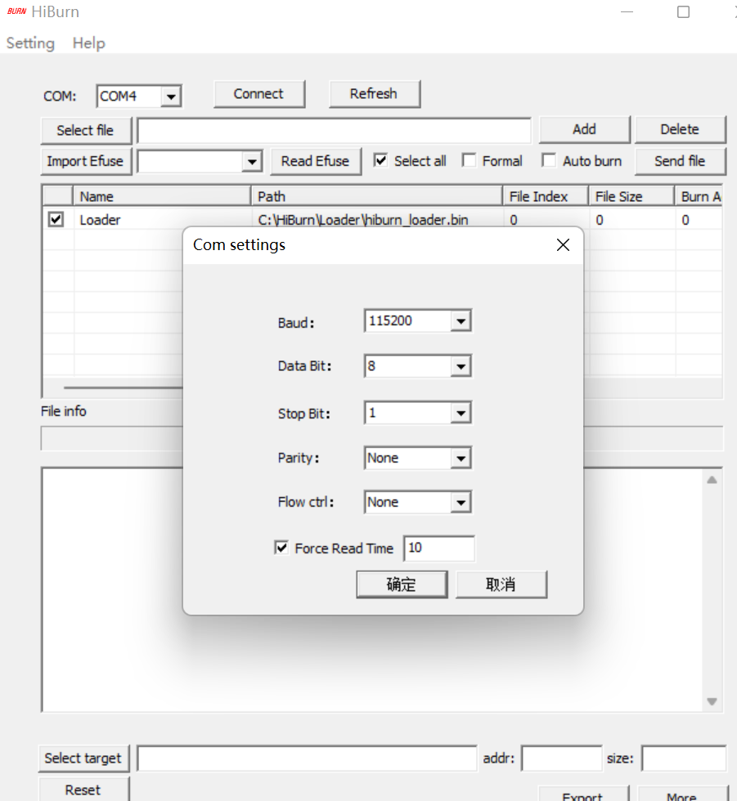Click the Force Read Time value field
The width and height of the screenshot is (737, 801).
439,548
